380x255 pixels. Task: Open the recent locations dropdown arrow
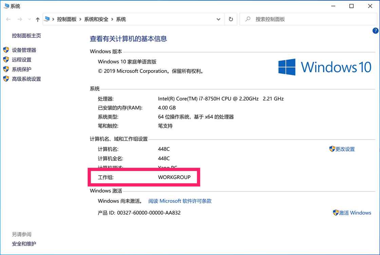[29, 19]
